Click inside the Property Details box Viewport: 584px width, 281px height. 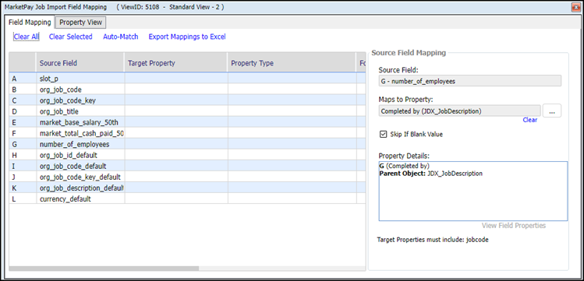click(473, 191)
